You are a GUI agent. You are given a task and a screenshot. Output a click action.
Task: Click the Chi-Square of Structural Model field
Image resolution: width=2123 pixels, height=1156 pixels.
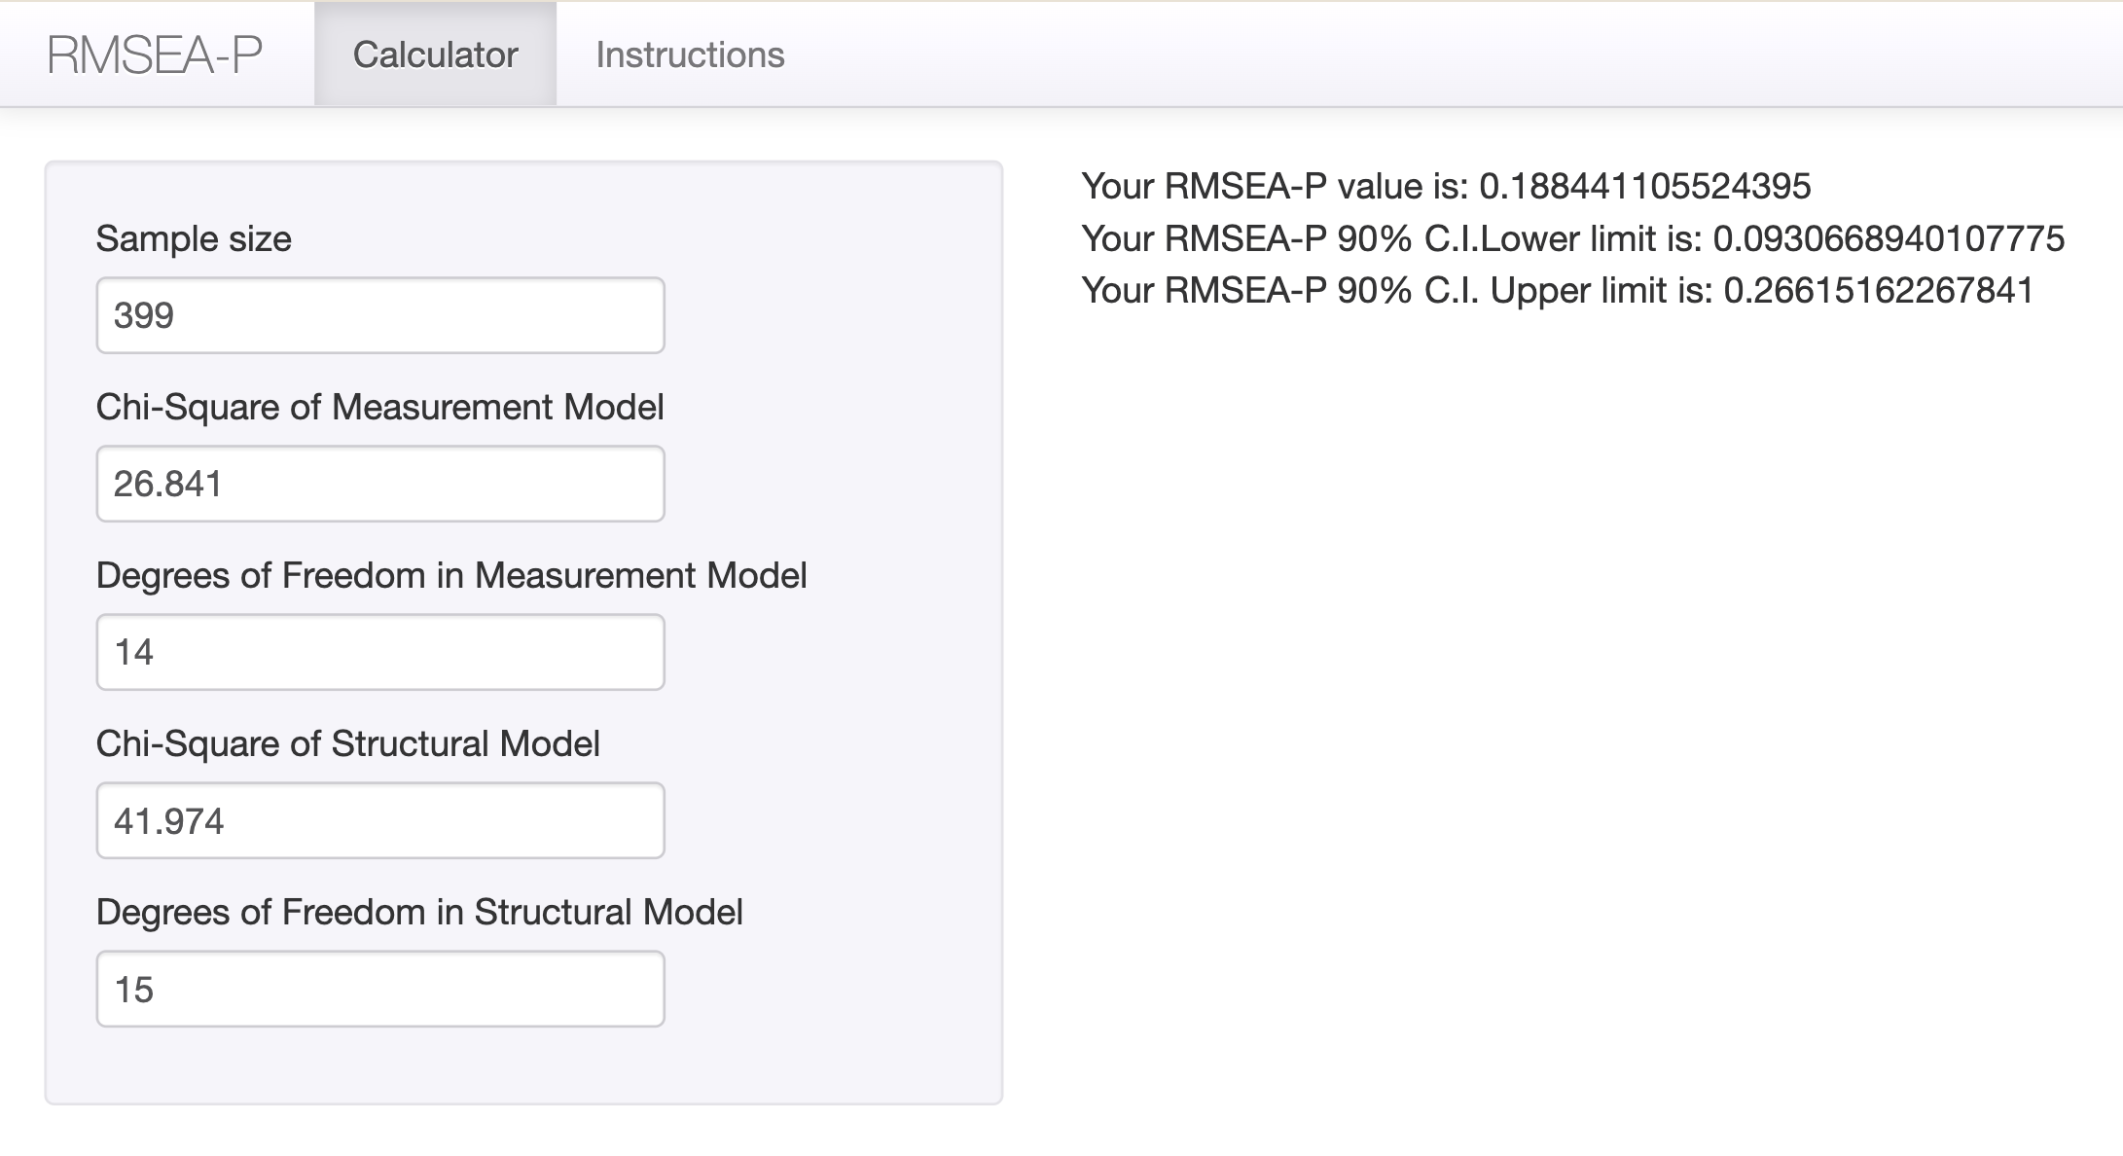[x=380, y=820]
